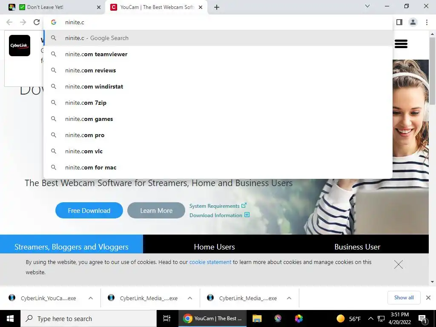Expand options for the middle CyberLink_Media exe download
Screen dimensions: 436x327
(190, 298)
